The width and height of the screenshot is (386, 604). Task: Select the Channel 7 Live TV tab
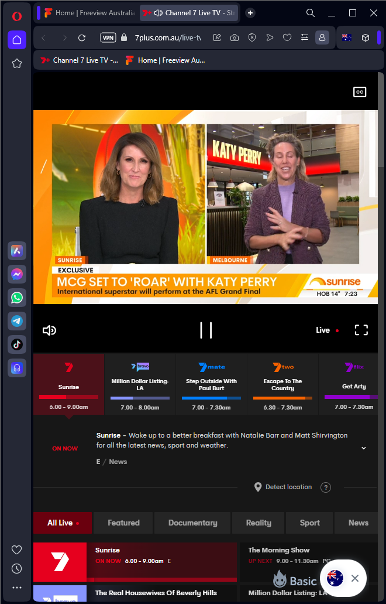[x=188, y=13]
